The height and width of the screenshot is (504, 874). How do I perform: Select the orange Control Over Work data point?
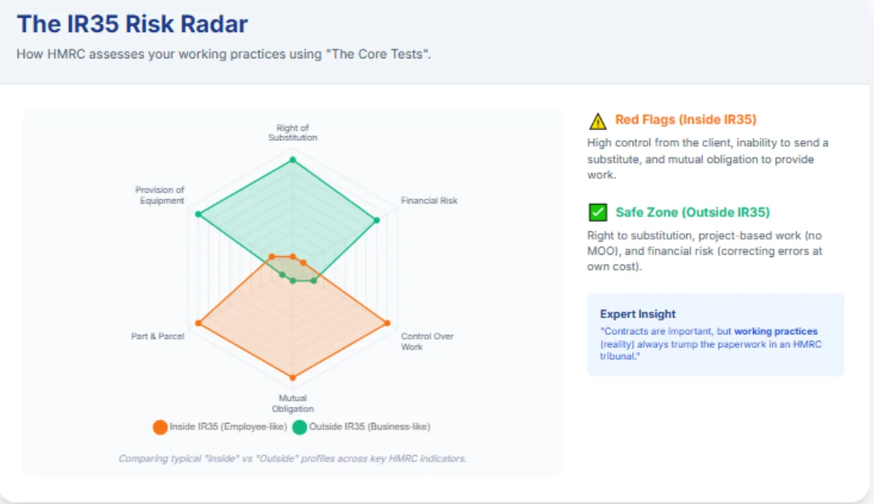pyautogui.click(x=386, y=323)
